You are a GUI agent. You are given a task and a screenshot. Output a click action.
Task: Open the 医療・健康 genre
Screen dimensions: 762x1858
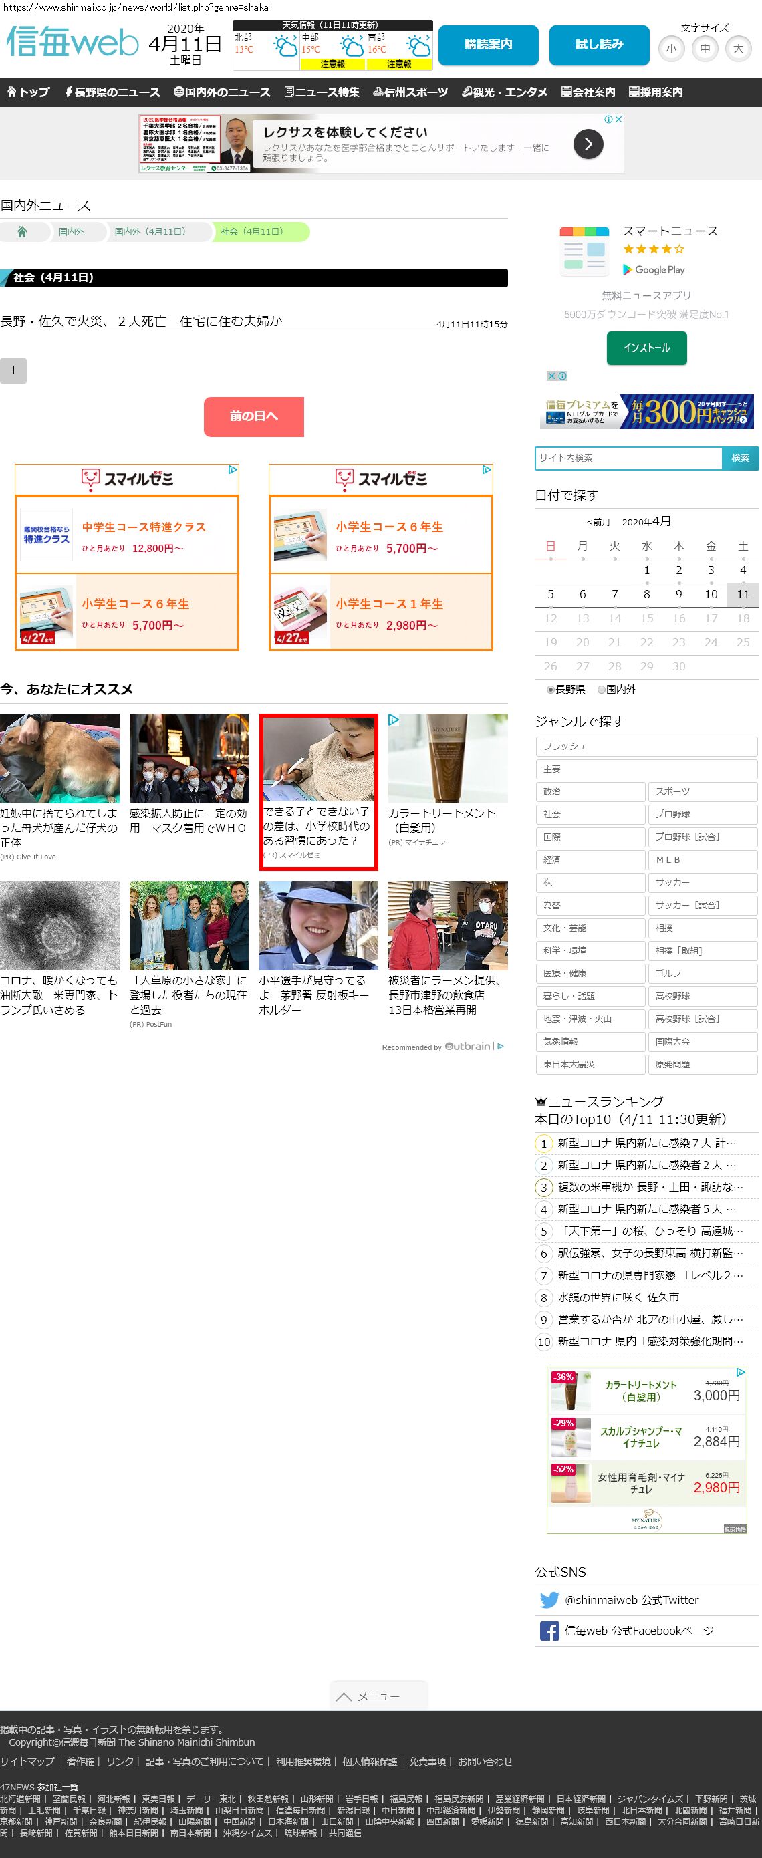point(590,973)
